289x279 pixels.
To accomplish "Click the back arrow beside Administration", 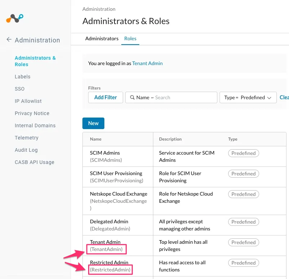I will [x=9, y=40].
